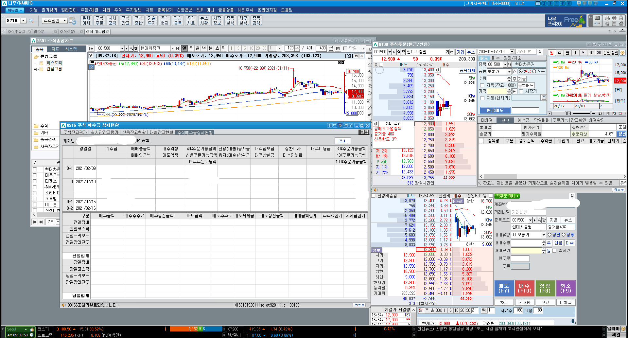The image size is (628, 338).
Task: Click the go-to-first arrow icon in chart toolbar
Action: 92,48
